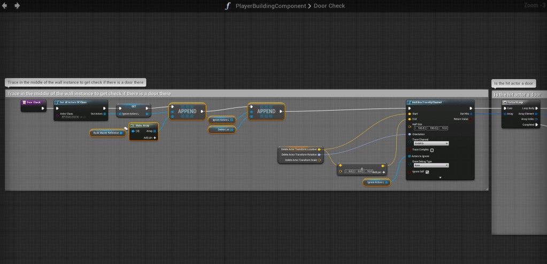Click Add pin plus on Make Array

pyautogui.click(x=155, y=137)
